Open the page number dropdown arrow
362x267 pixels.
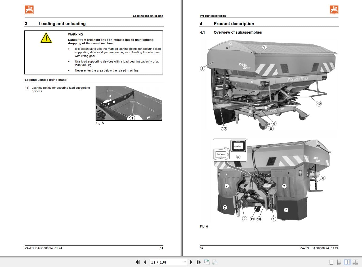click(185, 262)
